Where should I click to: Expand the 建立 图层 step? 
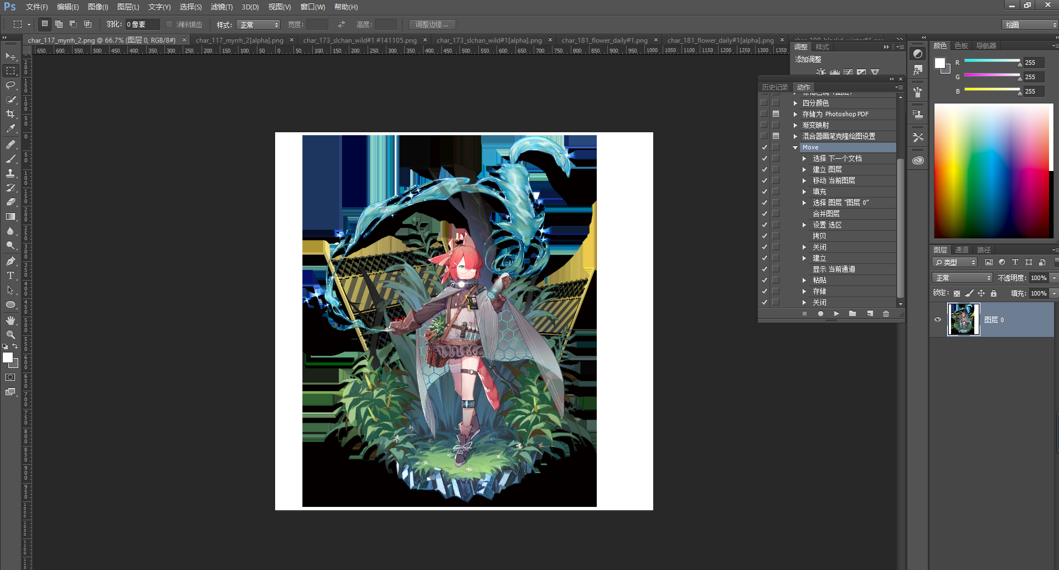[804, 169]
